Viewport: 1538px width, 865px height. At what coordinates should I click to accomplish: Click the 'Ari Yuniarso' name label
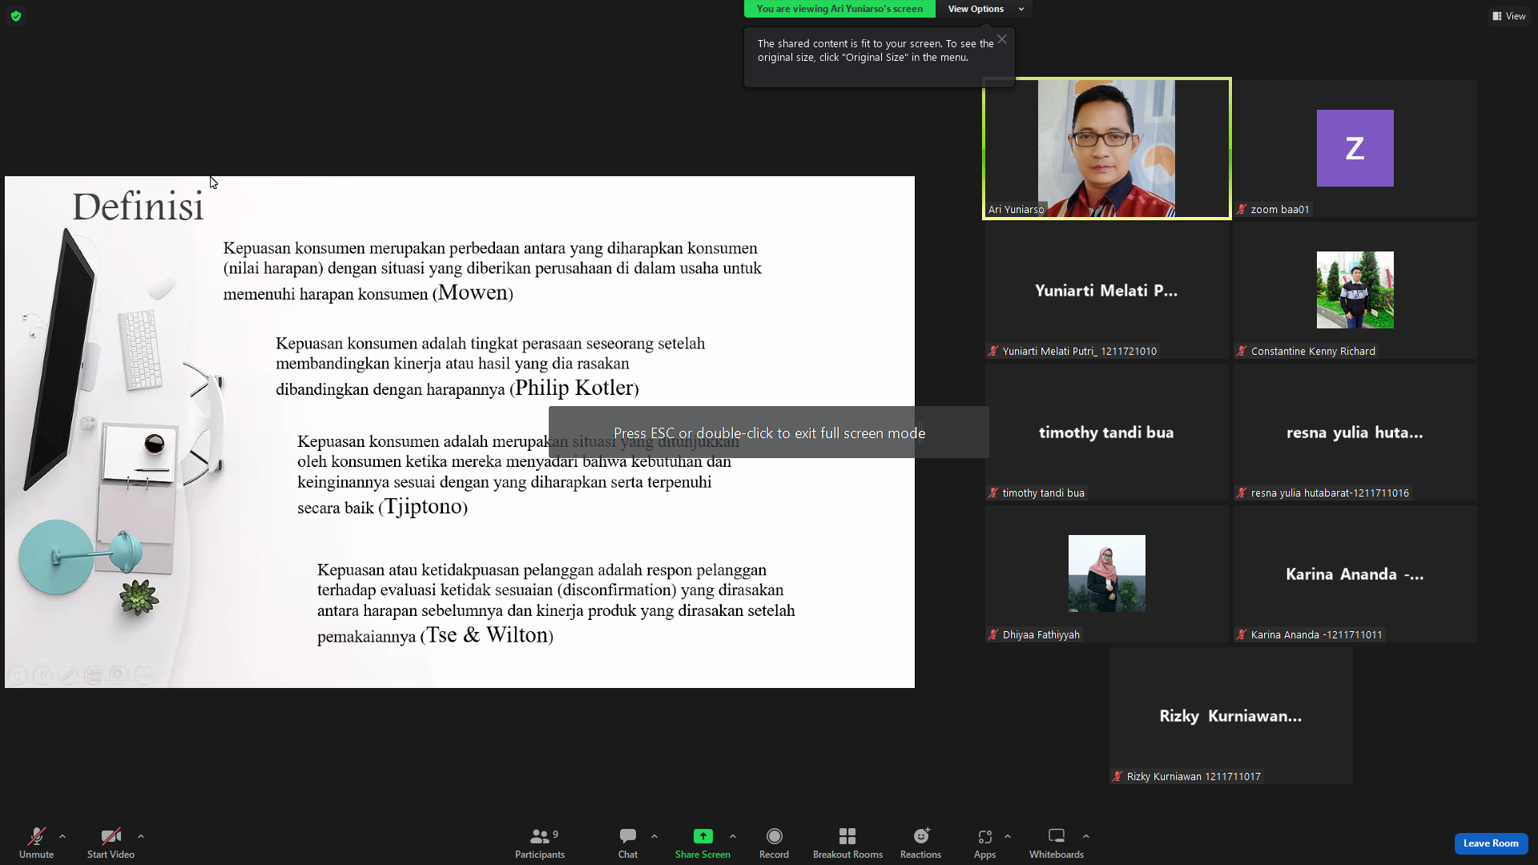point(1016,210)
